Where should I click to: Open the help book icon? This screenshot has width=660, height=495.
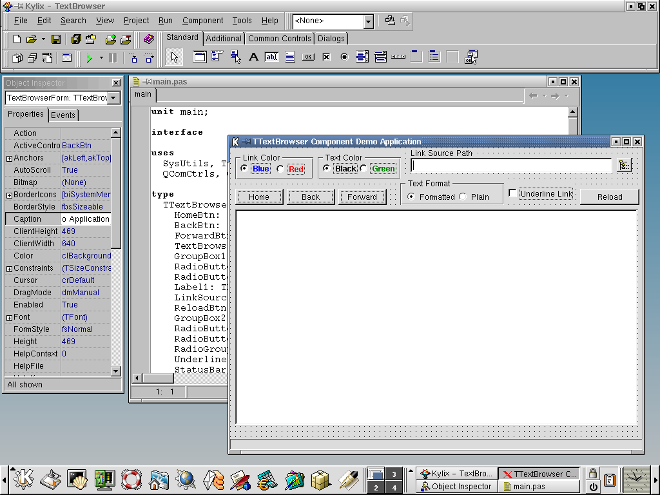point(149,39)
